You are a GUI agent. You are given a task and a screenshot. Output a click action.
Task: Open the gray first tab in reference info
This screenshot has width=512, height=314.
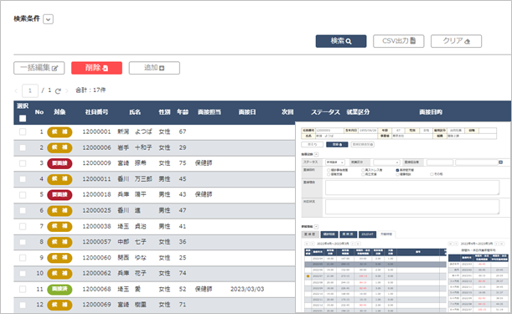click(309, 234)
